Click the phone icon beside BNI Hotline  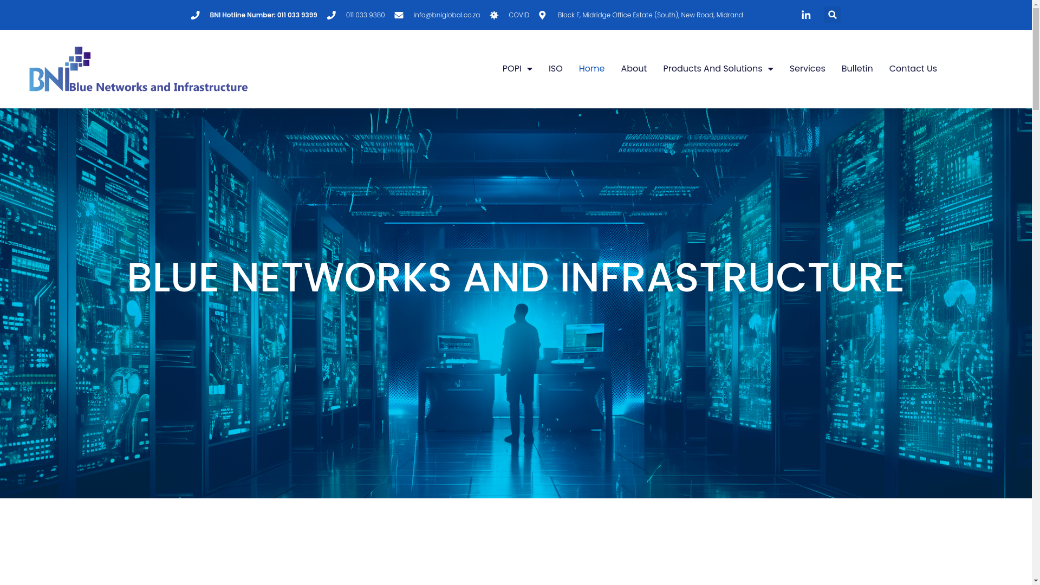coord(196,15)
